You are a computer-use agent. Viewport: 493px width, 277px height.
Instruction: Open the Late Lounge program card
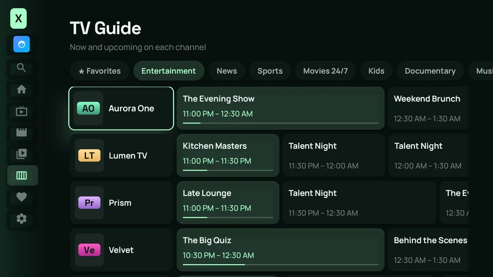point(228,203)
